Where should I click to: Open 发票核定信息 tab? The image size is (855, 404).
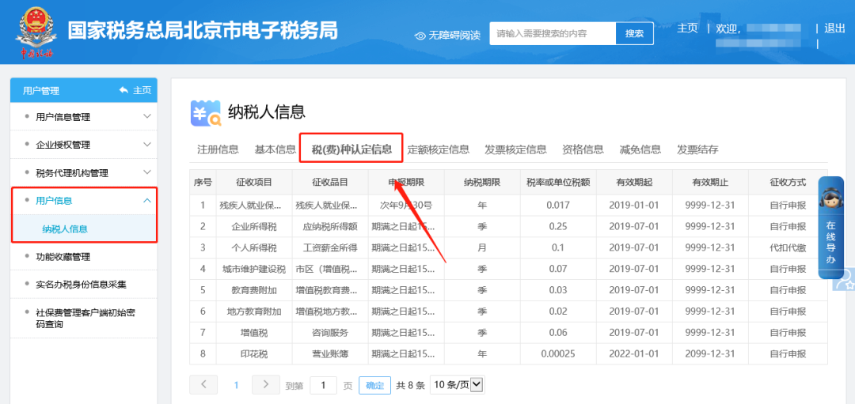click(516, 149)
